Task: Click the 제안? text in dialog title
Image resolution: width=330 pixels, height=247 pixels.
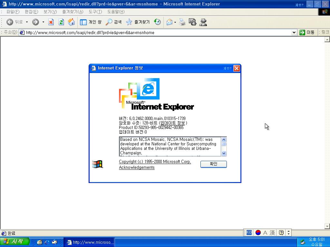Action: (x=227, y=68)
